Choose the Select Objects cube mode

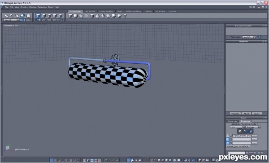[x=60, y=16]
